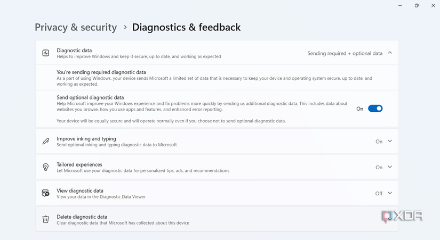Click the pen icon for inking and typing
The image size is (440, 240).
46,142
